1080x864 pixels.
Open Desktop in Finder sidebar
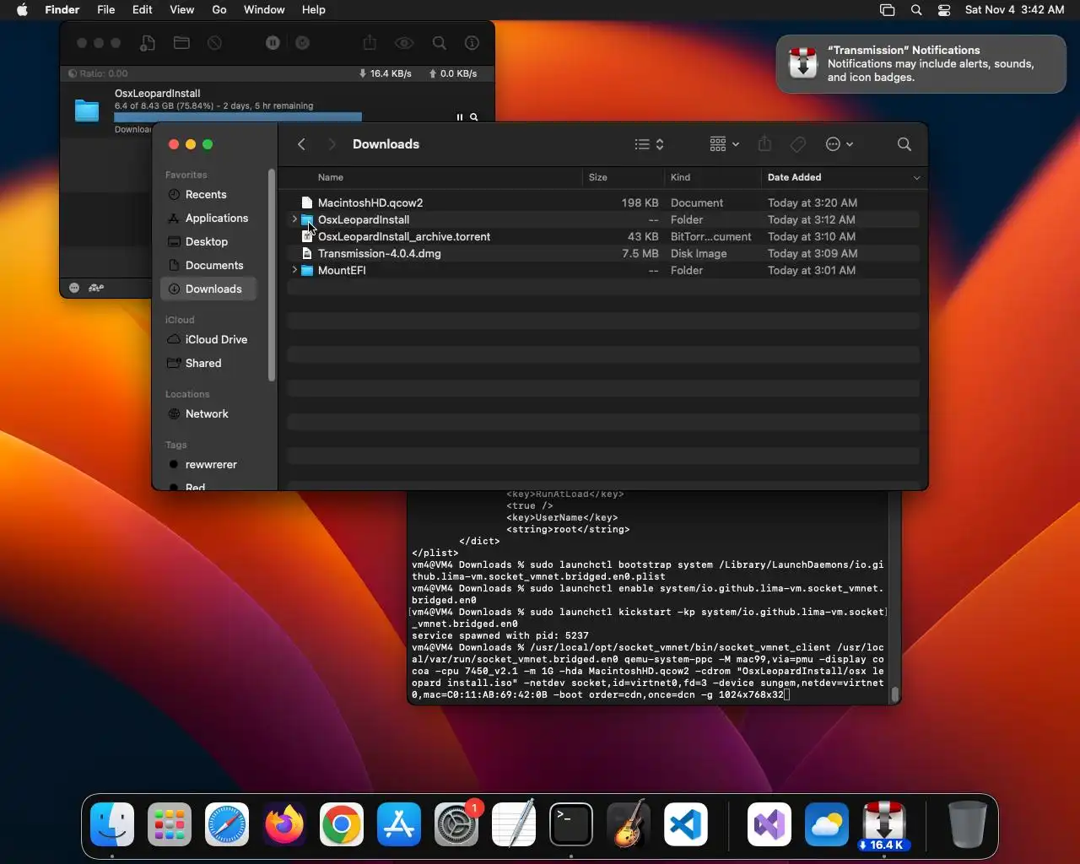click(x=208, y=241)
